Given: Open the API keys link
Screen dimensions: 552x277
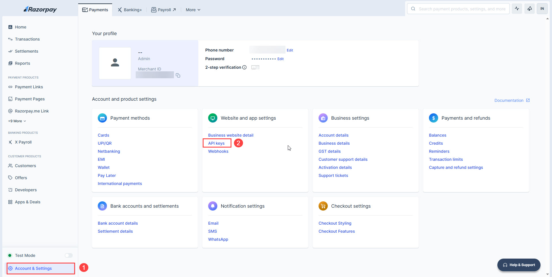Looking at the screenshot, I should click(216, 143).
